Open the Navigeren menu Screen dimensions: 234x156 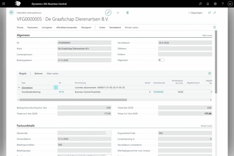(86, 28)
